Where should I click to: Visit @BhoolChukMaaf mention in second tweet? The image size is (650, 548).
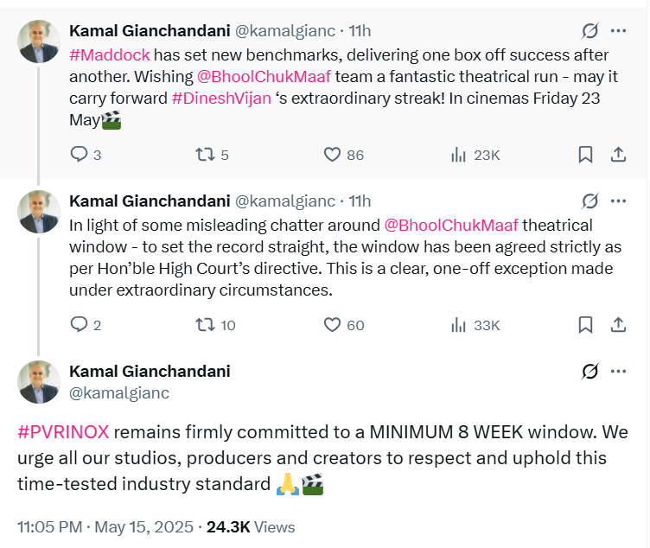450,225
